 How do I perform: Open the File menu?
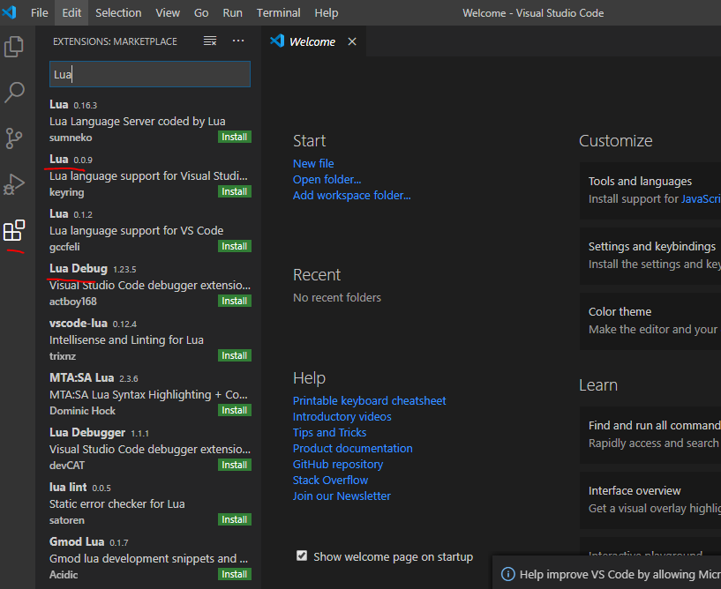(39, 13)
